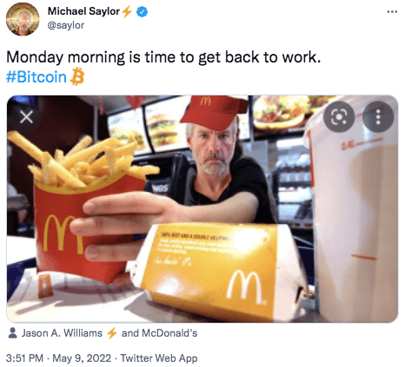Close the image with the X icon

pos(26,117)
